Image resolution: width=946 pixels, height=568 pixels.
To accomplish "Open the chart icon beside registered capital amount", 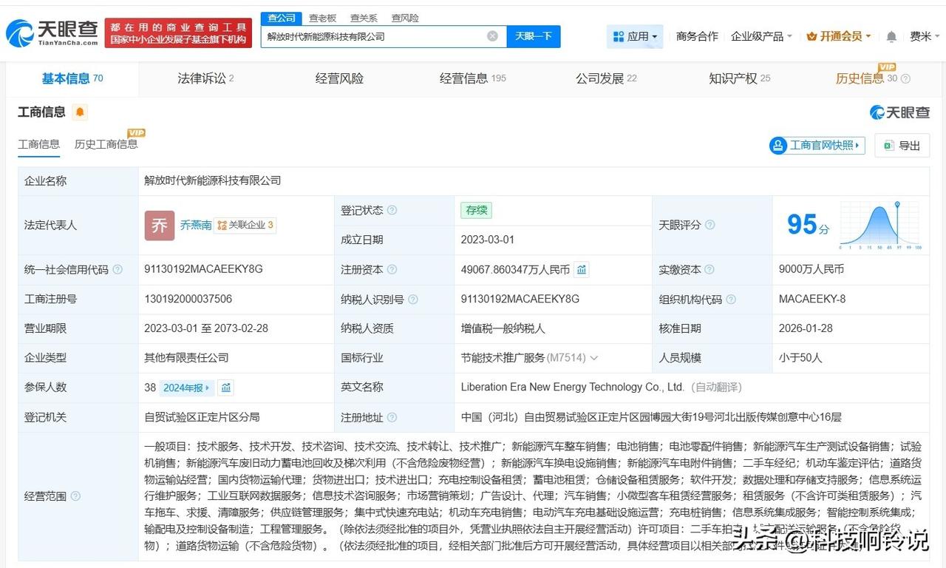I will pos(582,270).
